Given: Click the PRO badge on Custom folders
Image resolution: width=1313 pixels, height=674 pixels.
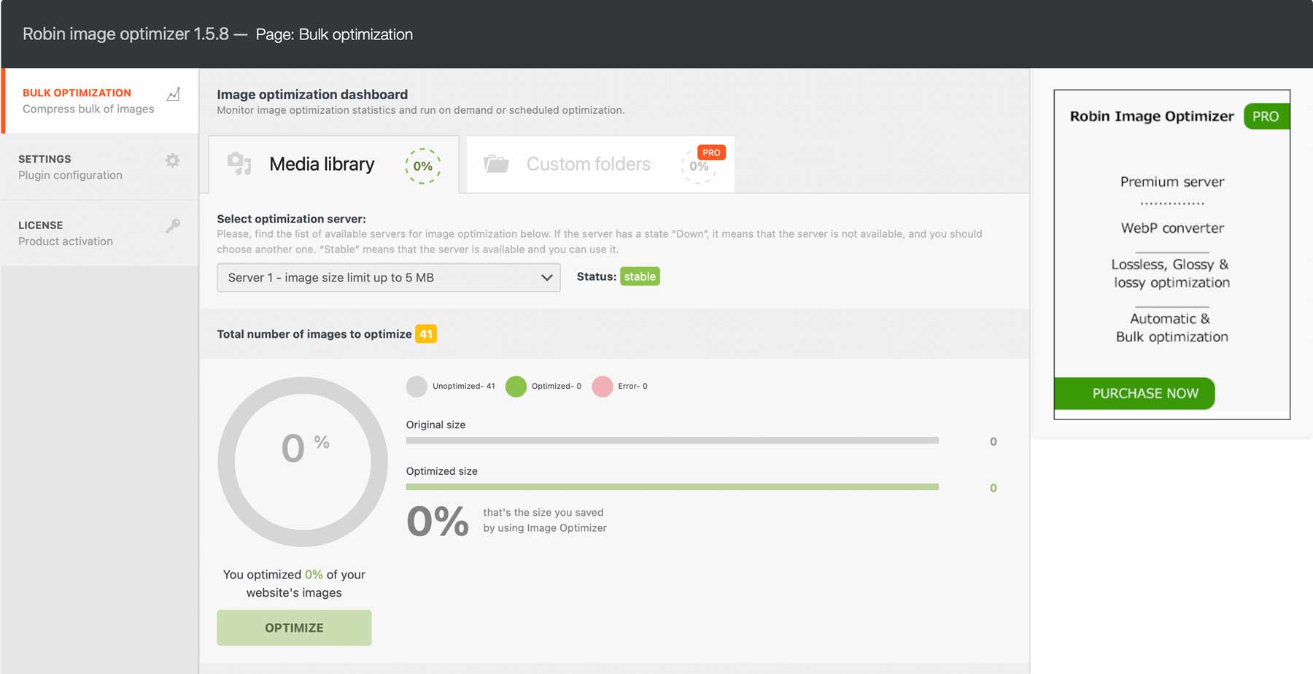Looking at the screenshot, I should click(x=711, y=152).
